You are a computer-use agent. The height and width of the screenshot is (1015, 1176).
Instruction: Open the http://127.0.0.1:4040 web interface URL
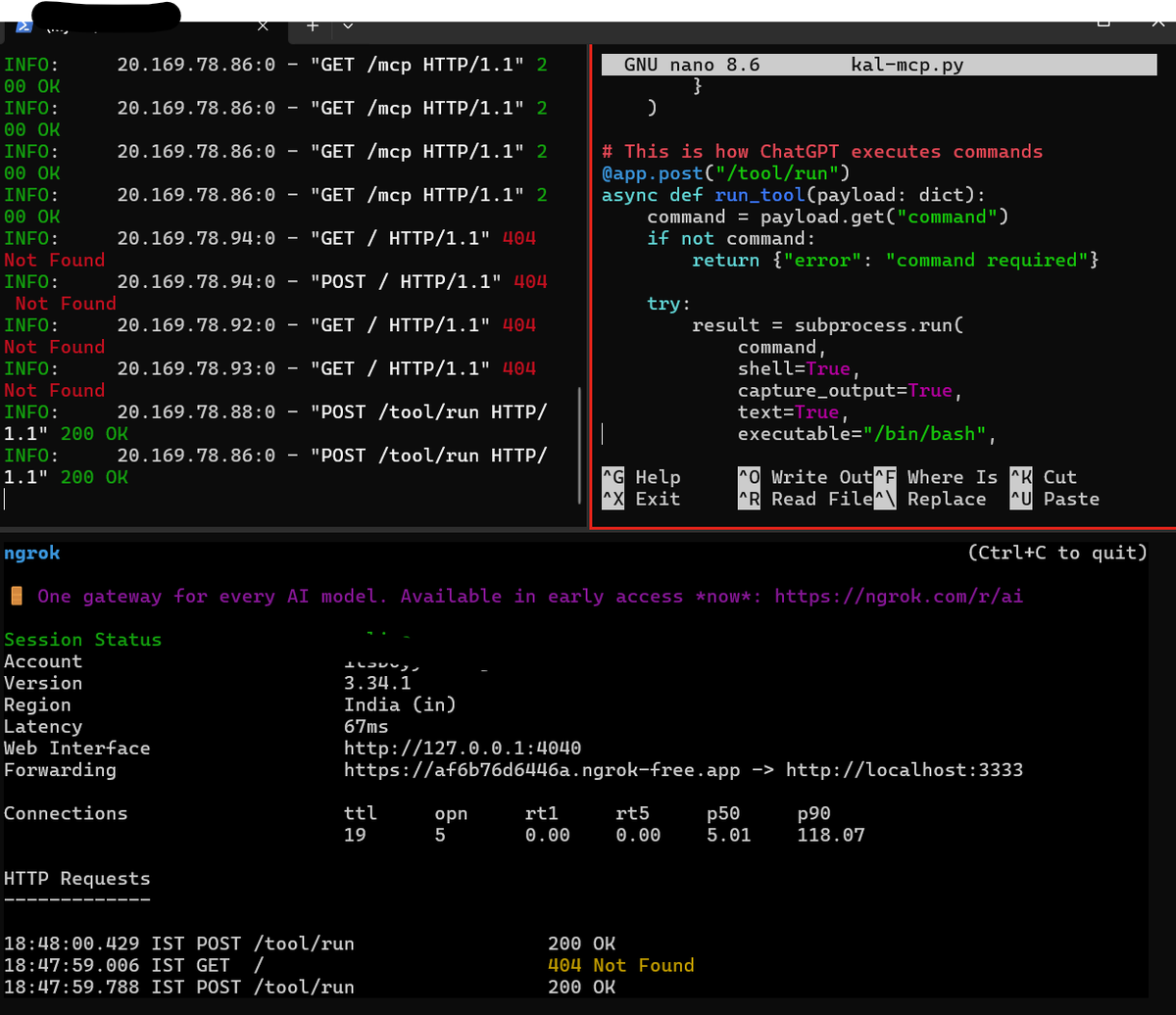coord(463,748)
